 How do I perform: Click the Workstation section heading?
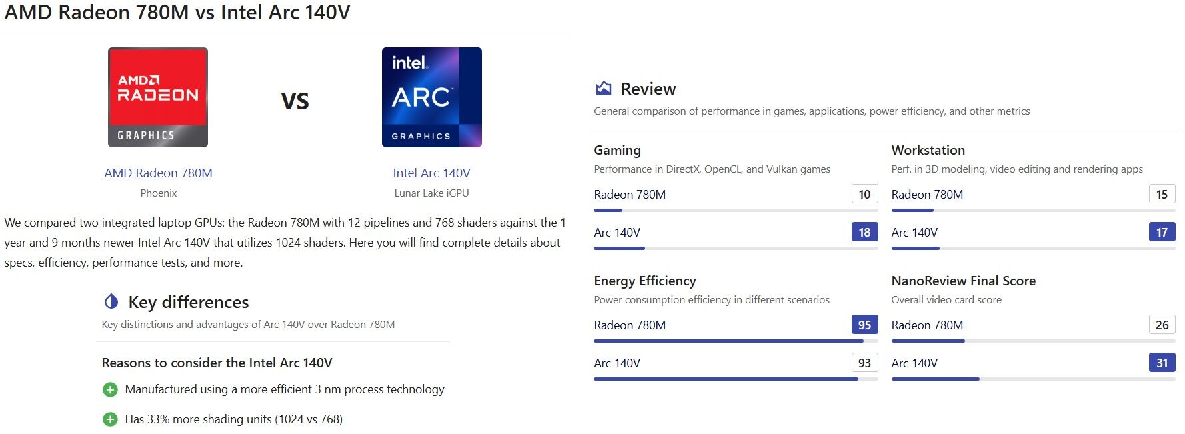tap(928, 150)
